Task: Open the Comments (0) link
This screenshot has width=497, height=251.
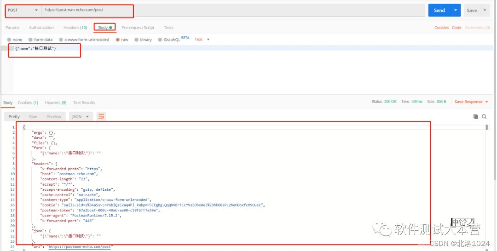Action: click(477, 28)
